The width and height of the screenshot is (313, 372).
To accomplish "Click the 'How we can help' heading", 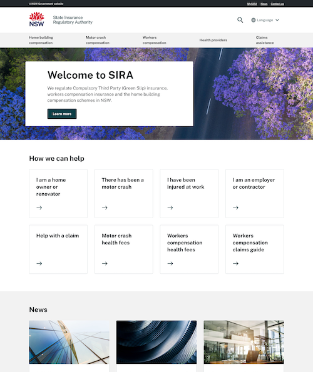I will click(57, 158).
